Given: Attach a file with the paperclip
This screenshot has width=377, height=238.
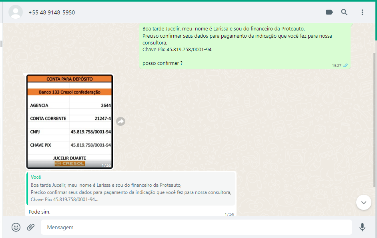Looking at the screenshot, I should (31, 227).
